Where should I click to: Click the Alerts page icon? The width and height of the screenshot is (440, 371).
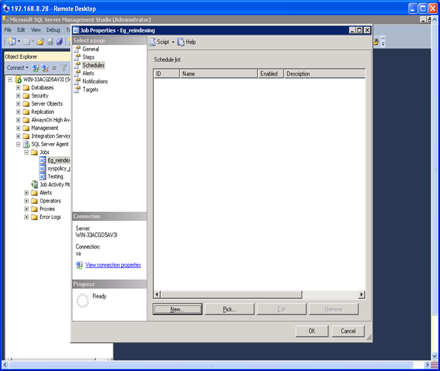[x=77, y=73]
